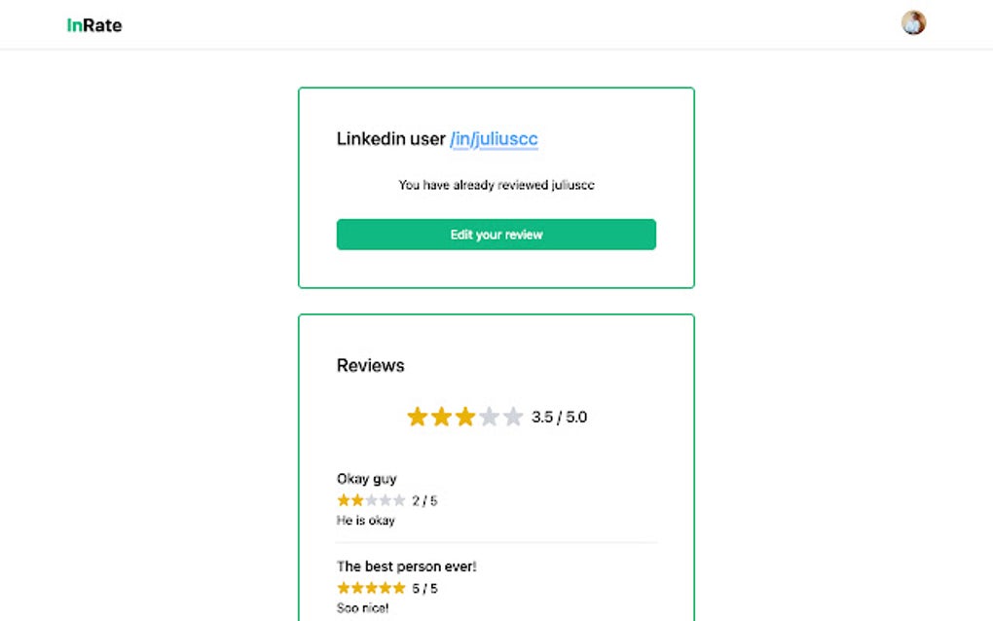Click the last gold star on The best person ever review
The height and width of the screenshot is (621, 993).
coord(399,587)
